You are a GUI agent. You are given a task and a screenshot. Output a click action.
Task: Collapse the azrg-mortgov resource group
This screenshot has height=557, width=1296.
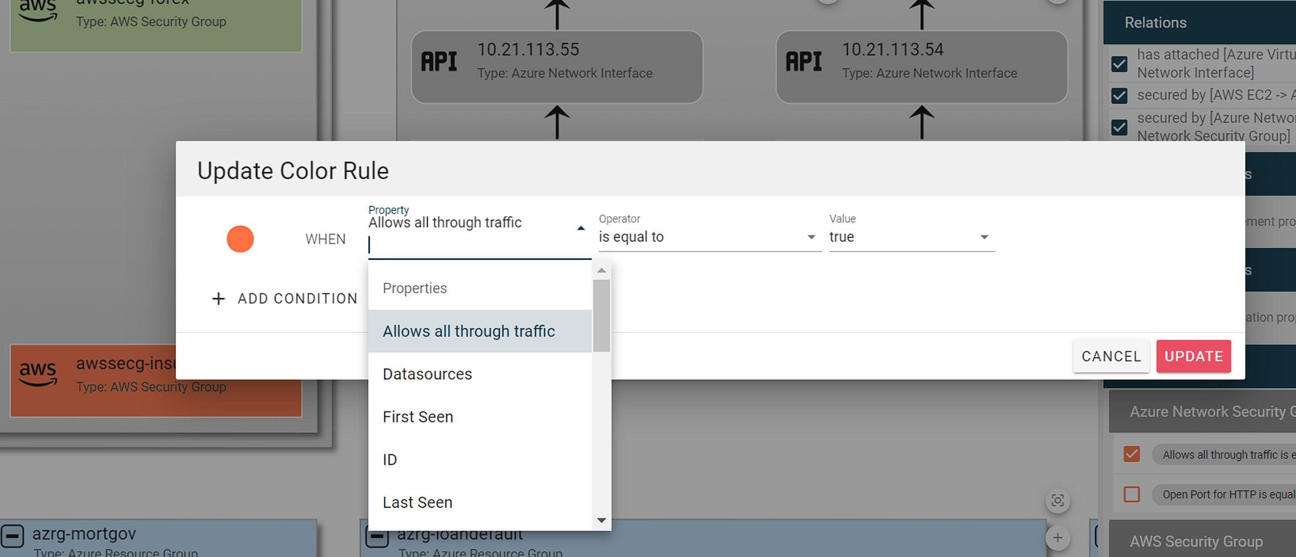12,535
